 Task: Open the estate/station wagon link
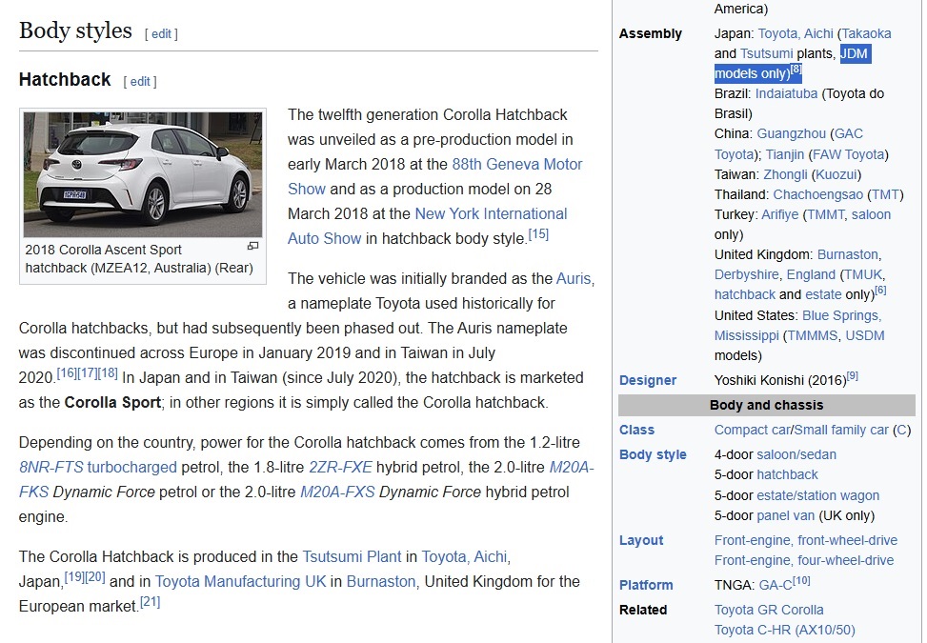pyautogui.click(x=818, y=496)
